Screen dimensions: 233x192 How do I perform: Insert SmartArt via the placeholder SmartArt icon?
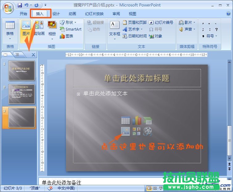pyautogui.click(x=148, y=121)
